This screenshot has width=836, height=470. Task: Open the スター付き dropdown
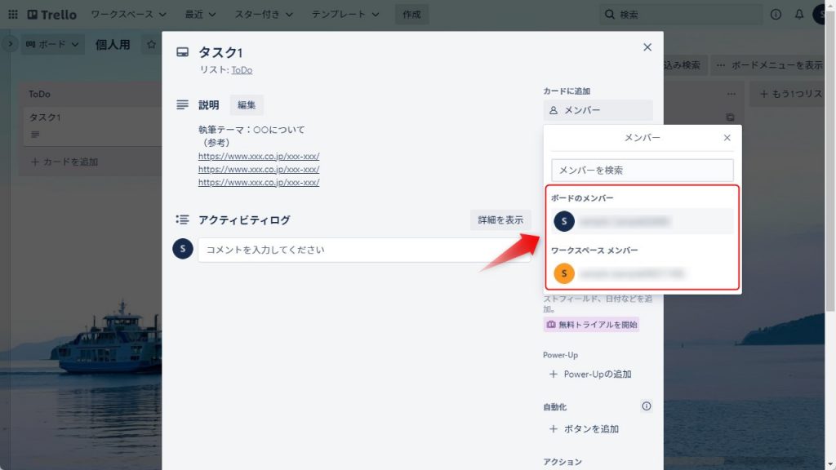(x=264, y=15)
